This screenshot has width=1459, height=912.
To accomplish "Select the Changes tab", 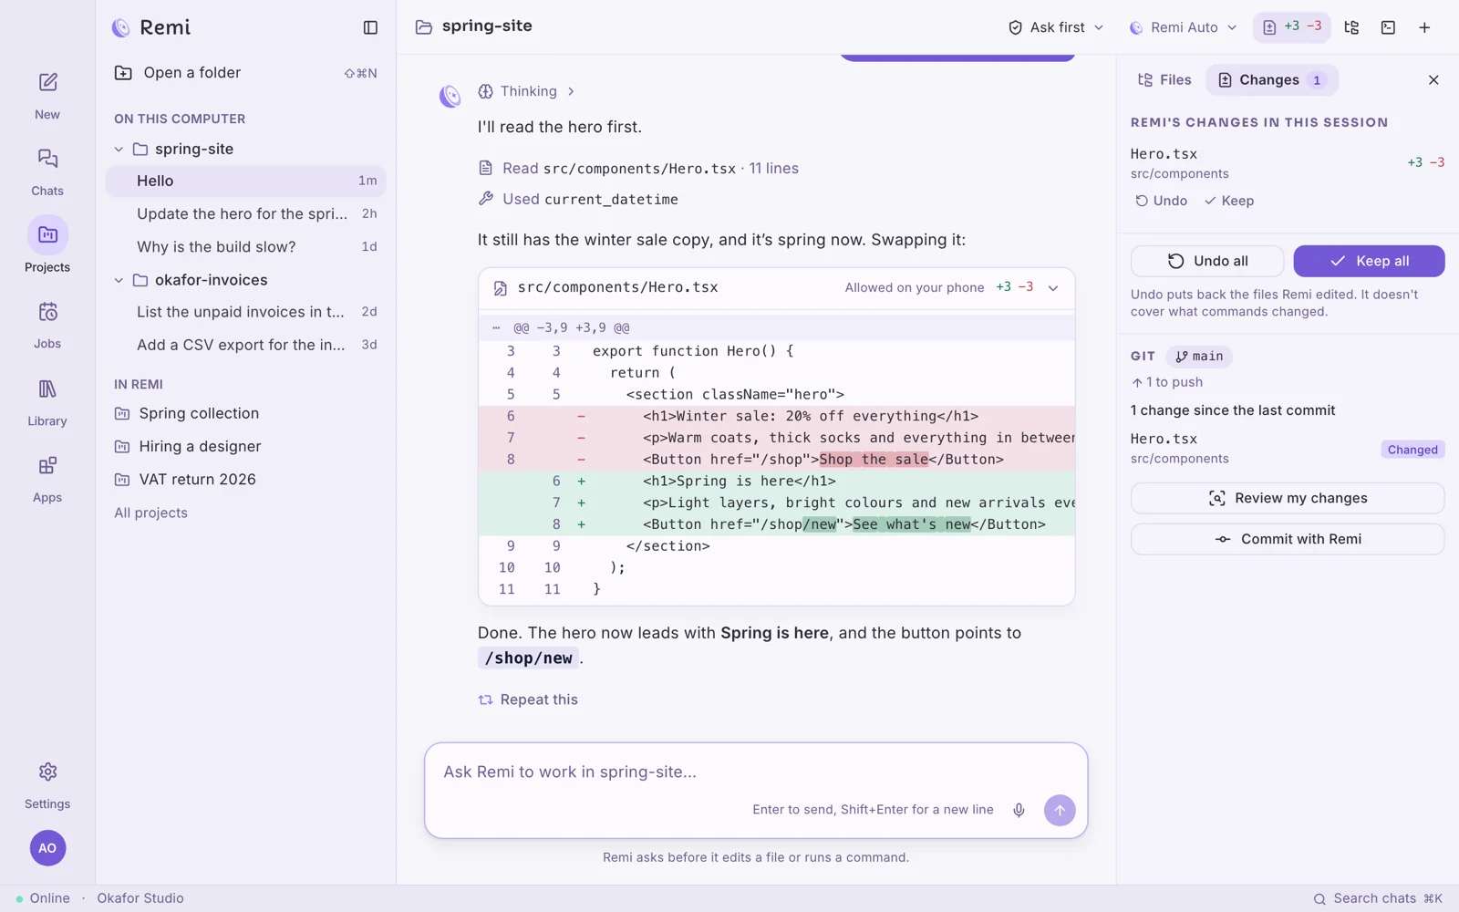I will pos(1271,80).
